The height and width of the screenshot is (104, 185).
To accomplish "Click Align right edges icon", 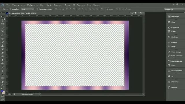I will [74, 9].
